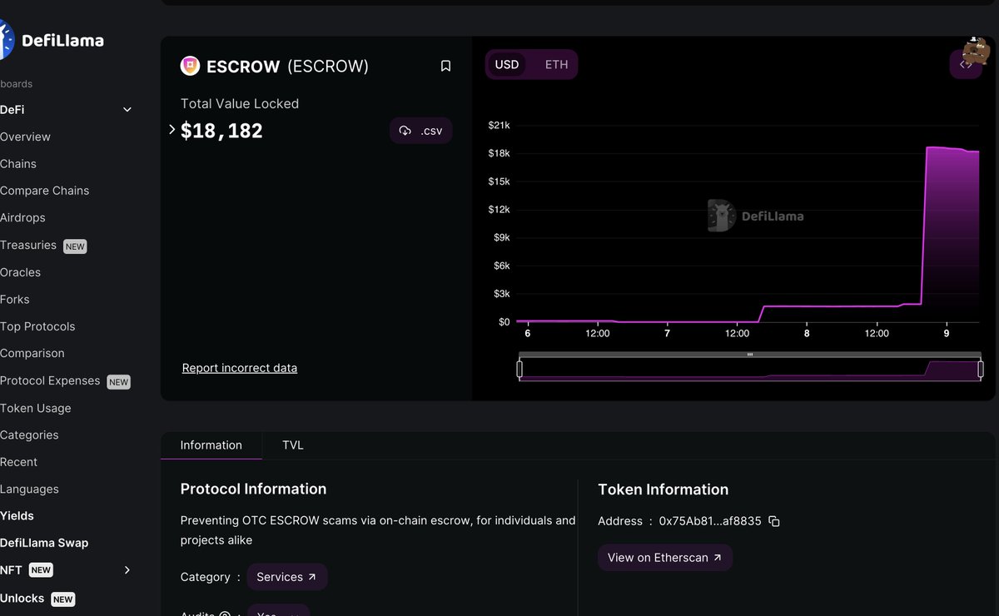Viewport: 999px width, 616px height.
Task: Download TVL data as .csv
Action: (x=420, y=131)
